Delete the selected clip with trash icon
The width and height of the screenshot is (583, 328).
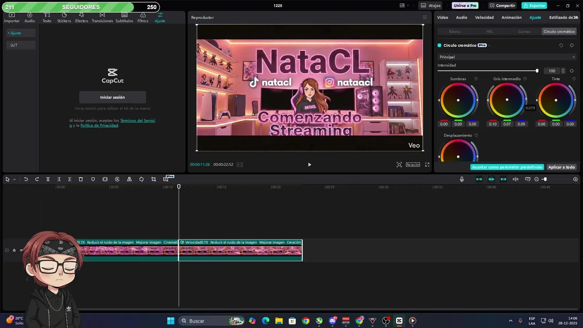click(81, 179)
